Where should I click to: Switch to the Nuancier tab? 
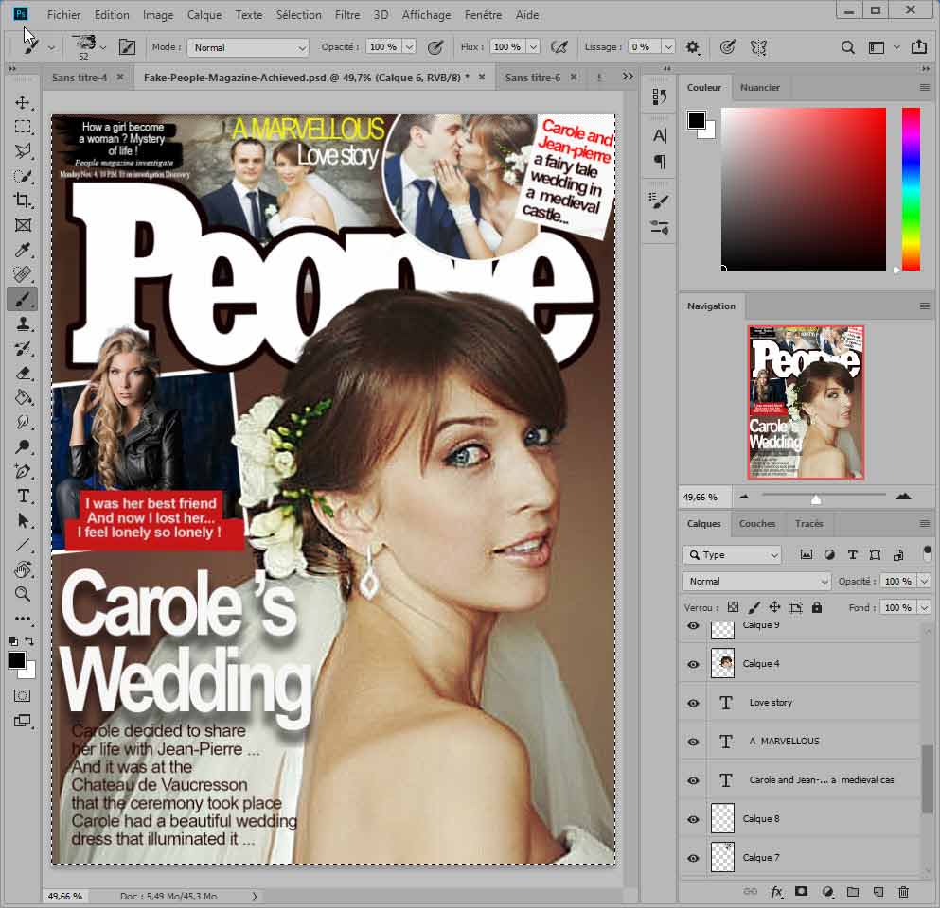click(759, 87)
